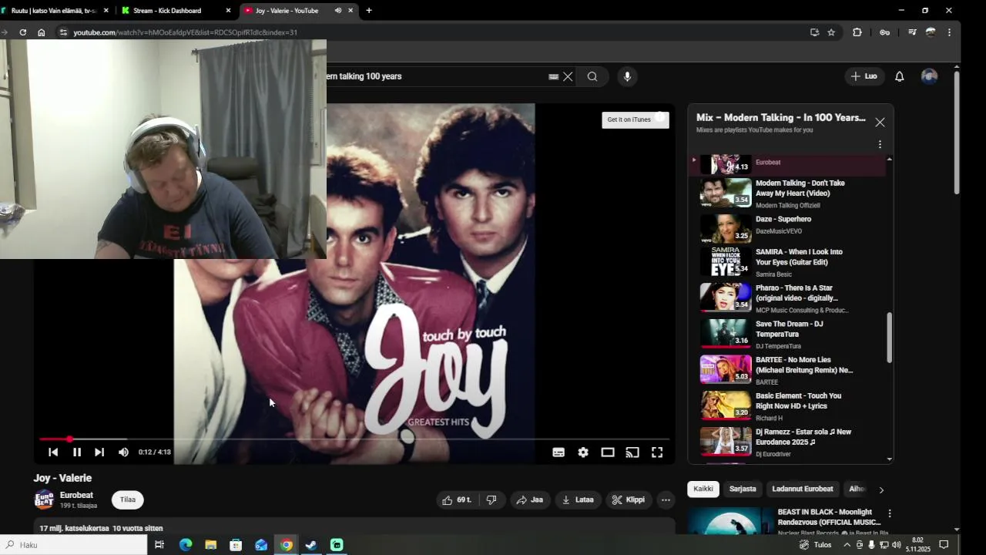Close the Mix playlist panel
Viewport: 986px width, 555px height.
pyautogui.click(x=880, y=122)
